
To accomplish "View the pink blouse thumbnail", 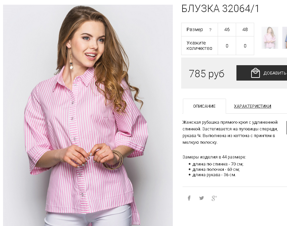I will (270, 38).
